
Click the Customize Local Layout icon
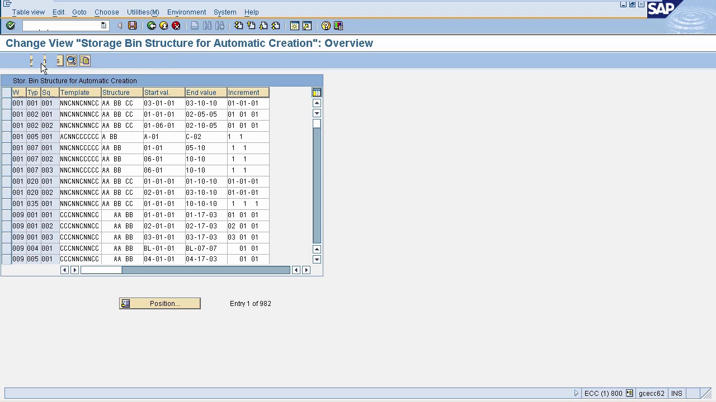338,26
